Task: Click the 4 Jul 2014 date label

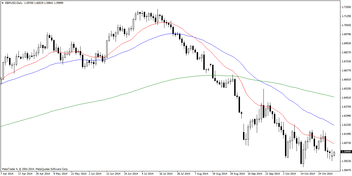Action: point(148,174)
